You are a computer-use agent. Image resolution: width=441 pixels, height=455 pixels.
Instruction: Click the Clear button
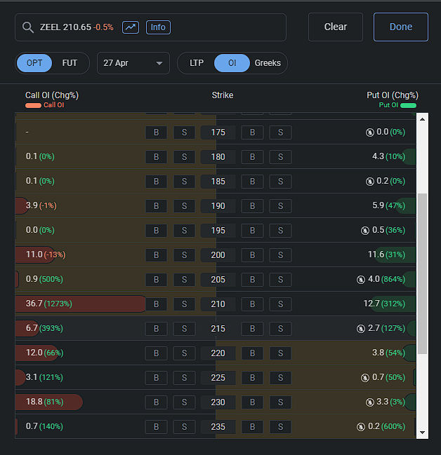[336, 27]
